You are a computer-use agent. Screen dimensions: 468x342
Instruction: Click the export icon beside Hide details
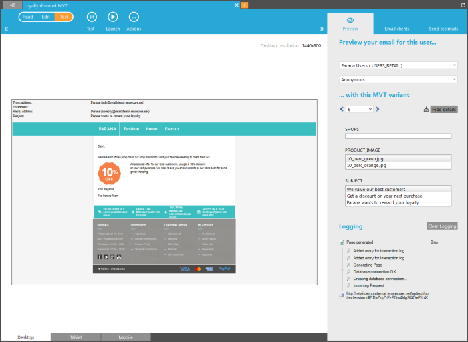[x=425, y=109]
